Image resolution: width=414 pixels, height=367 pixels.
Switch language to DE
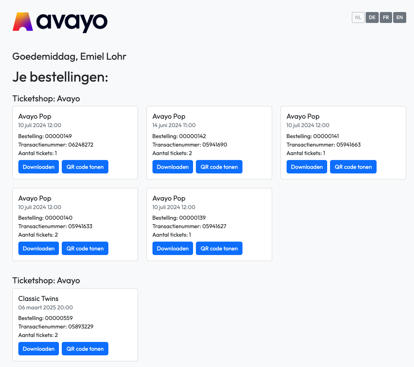(372, 17)
